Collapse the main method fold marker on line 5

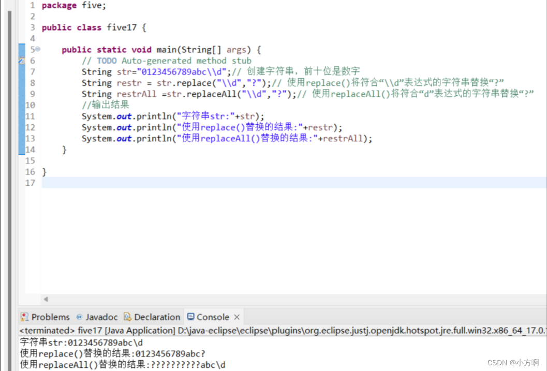[38, 49]
